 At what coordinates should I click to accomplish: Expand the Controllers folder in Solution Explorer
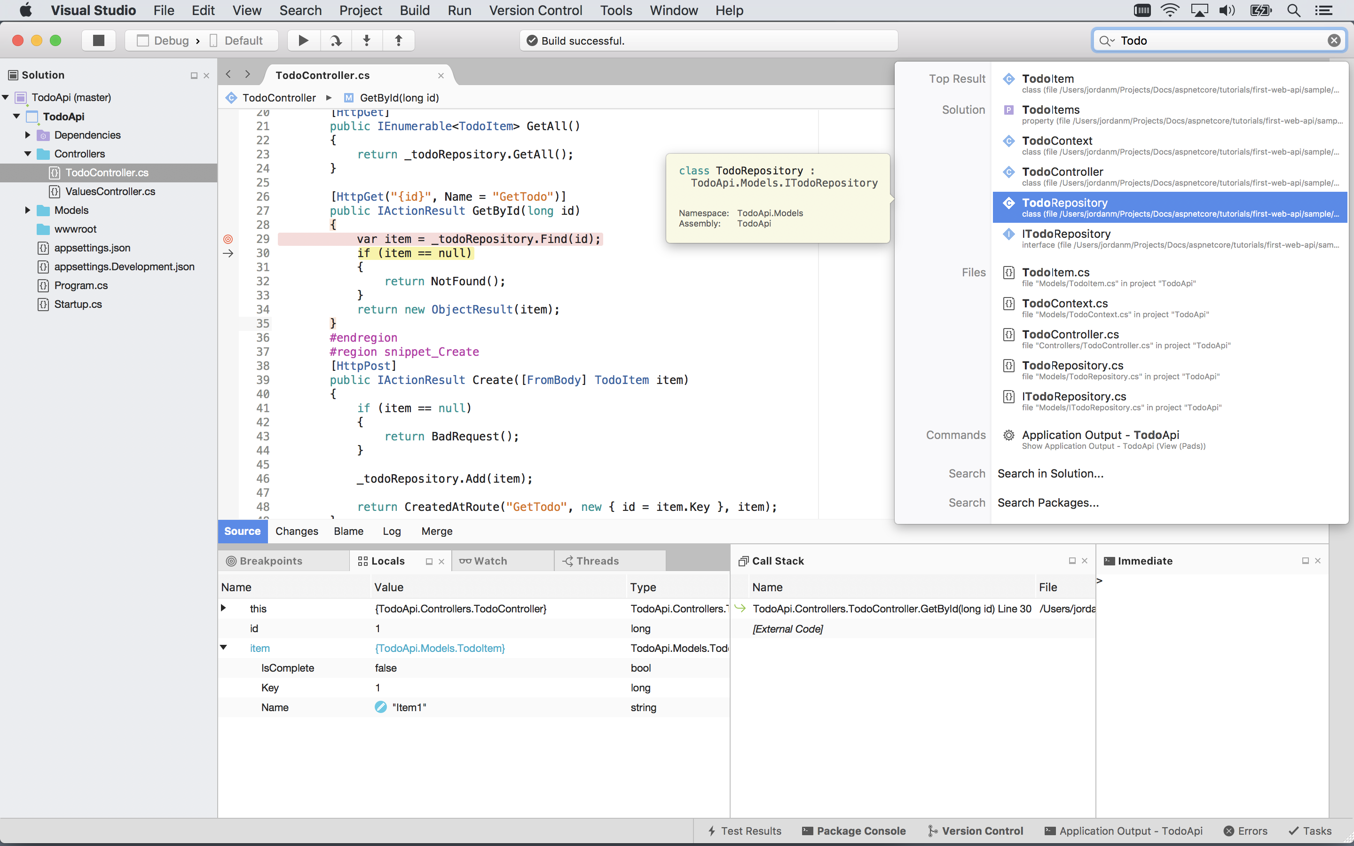tap(27, 153)
